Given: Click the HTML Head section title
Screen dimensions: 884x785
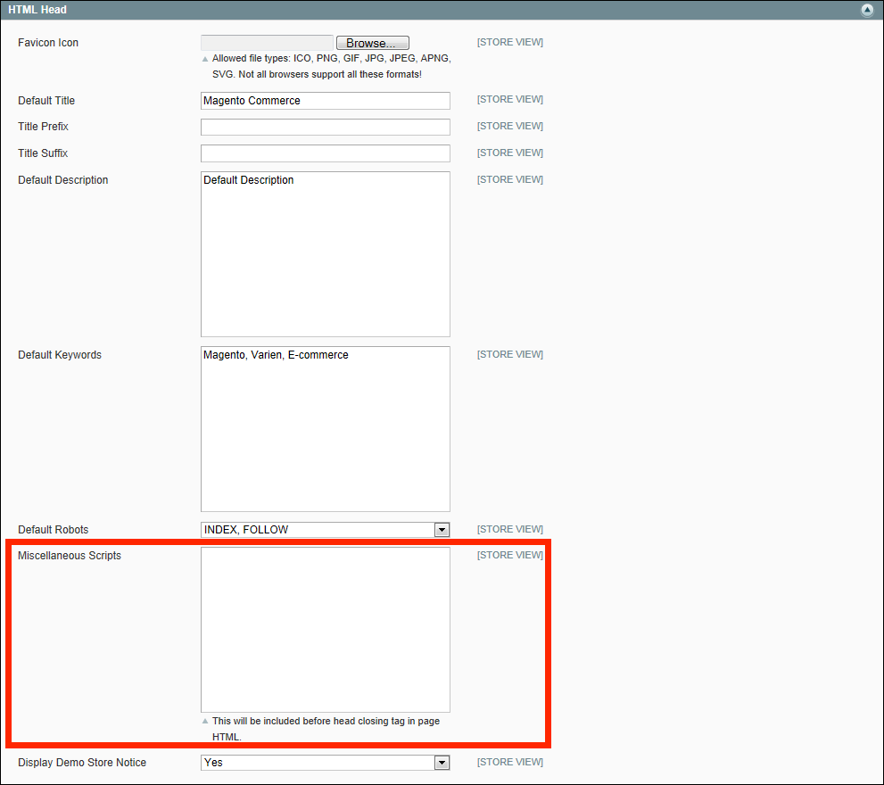Looking at the screenshot, I should click(x=37, y=10).
